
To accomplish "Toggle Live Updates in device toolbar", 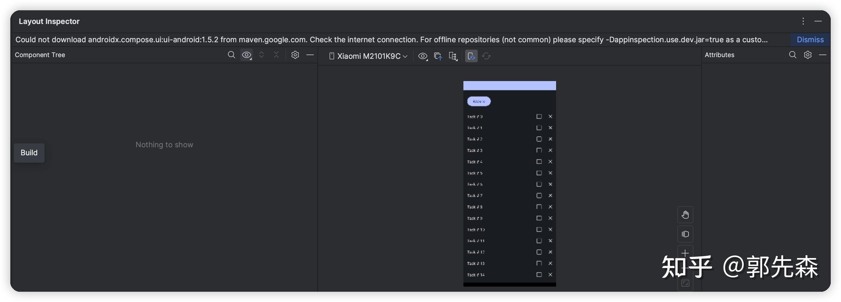I will click(x=471, y=56).
